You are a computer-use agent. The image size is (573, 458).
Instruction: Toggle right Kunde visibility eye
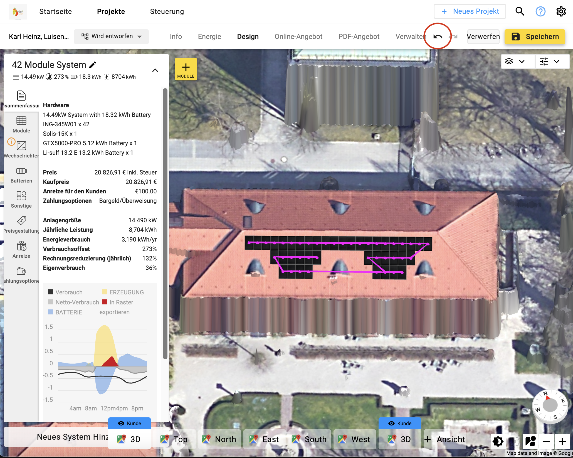tap(391, 423)
